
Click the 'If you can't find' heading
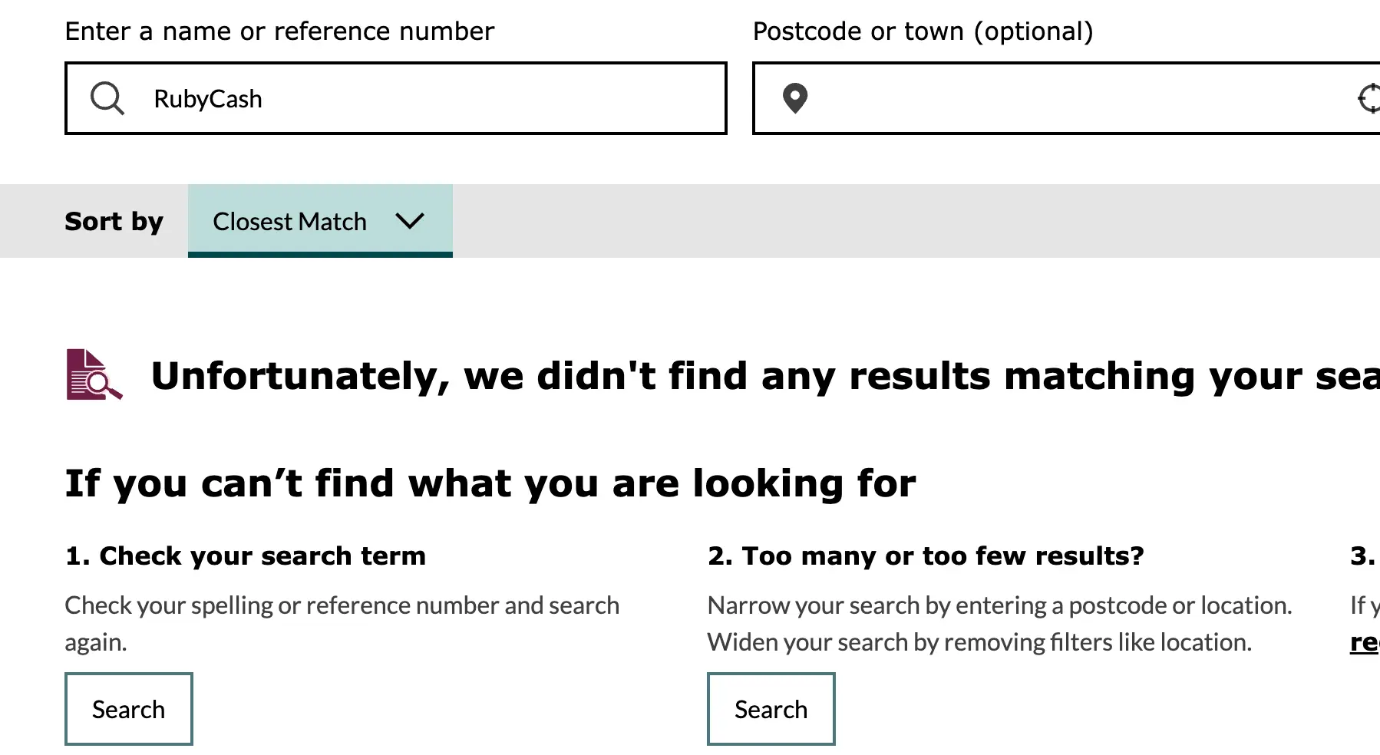(490, 483)
